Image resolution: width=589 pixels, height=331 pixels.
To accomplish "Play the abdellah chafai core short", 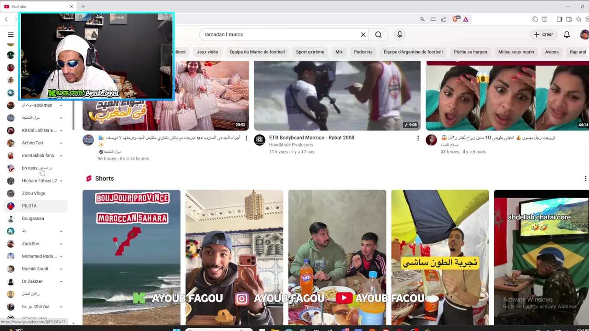I will [542, 257].
